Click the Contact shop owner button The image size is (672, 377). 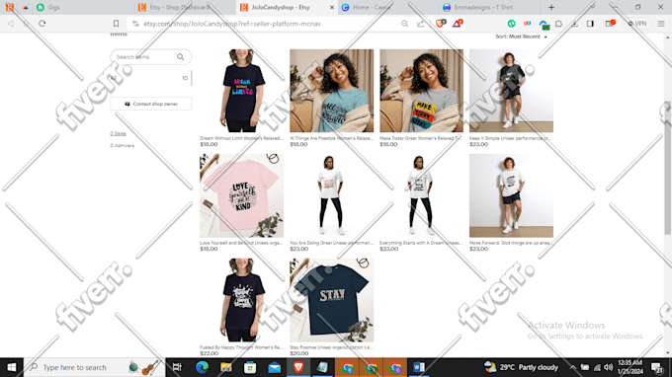click(151, 104)
